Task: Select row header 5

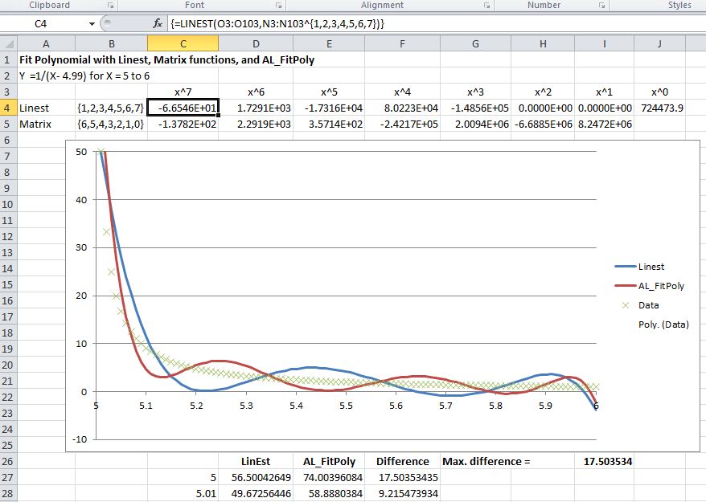Action: (x=7, y=124)
